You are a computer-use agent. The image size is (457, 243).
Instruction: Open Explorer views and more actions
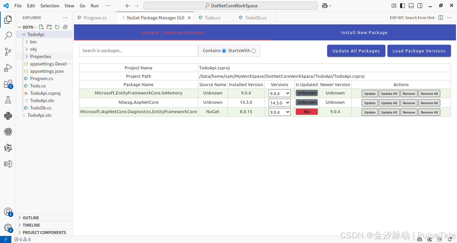65,18
